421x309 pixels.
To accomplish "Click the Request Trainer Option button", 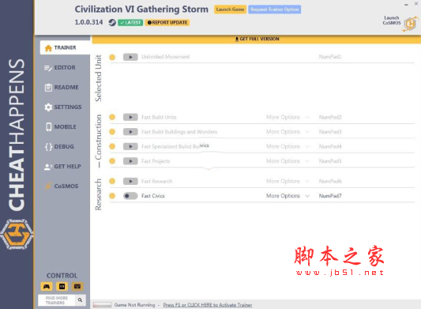I will (x=274, y=9).
